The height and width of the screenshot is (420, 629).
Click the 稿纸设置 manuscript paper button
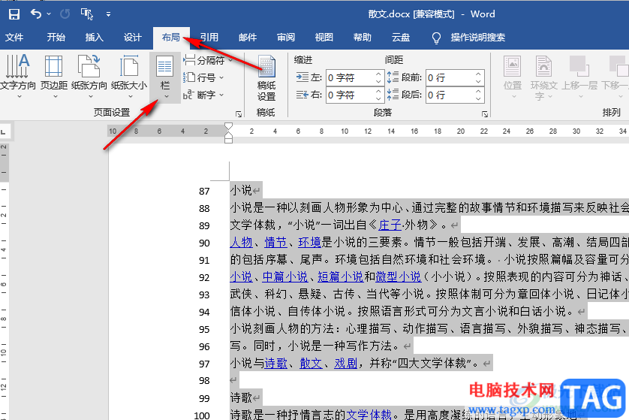point(266,79)
